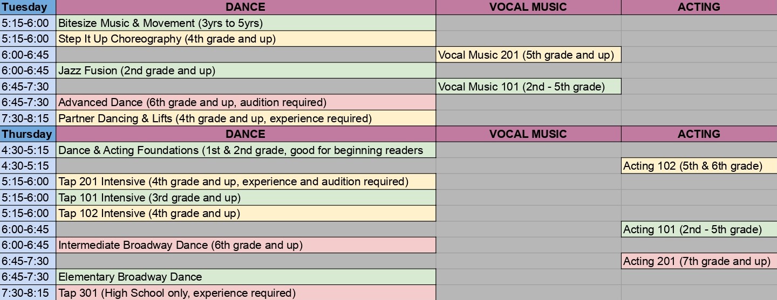This screenshot has width=777, height=300.
Task: Select Tap 201 Intensive cell
Action: (x=246, y=182)
